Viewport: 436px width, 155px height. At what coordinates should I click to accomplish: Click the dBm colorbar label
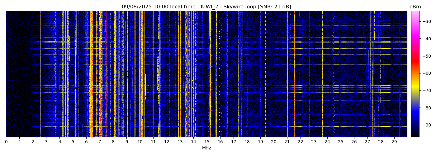pos(415,7)
